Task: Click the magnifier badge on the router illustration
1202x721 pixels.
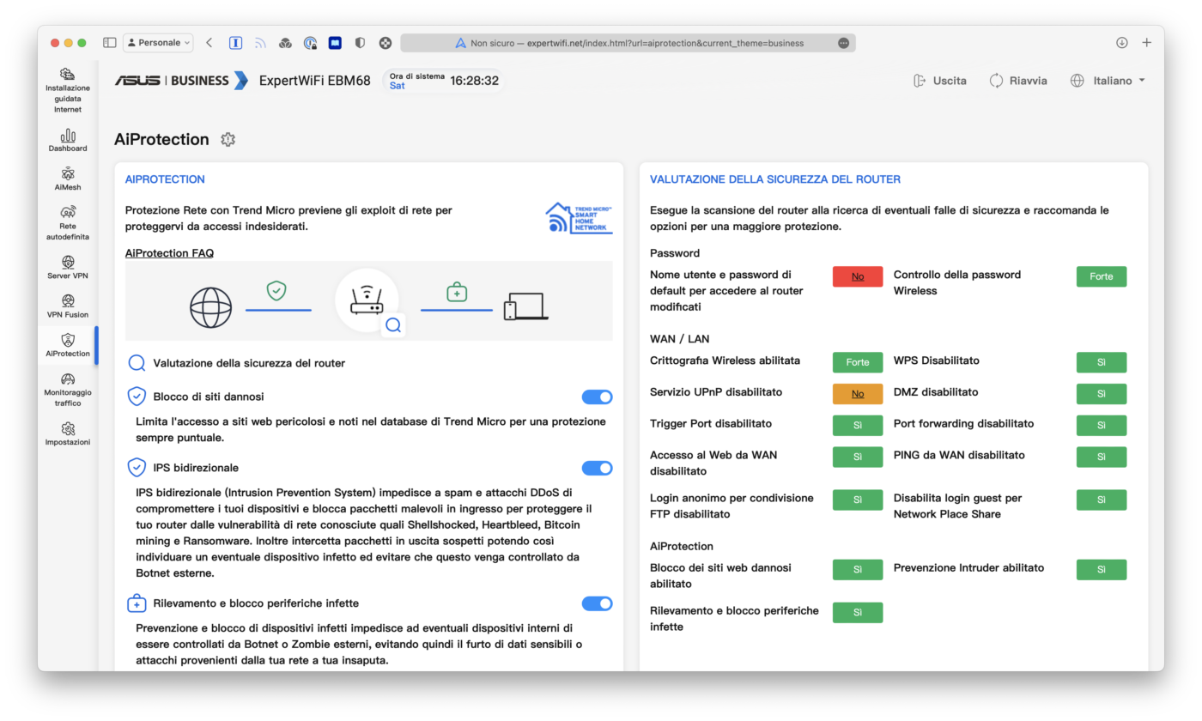Action: [393, 324]
